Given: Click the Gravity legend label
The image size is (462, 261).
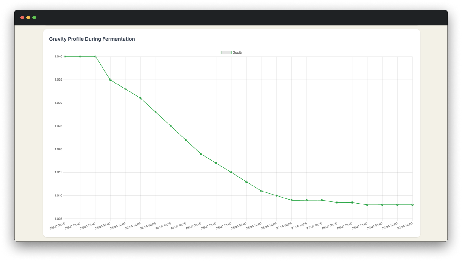Looking at the screenshot, I should [238, 53].
